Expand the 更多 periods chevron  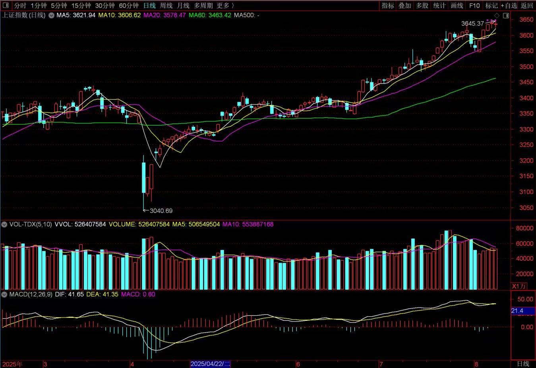[x=233, y=6]
